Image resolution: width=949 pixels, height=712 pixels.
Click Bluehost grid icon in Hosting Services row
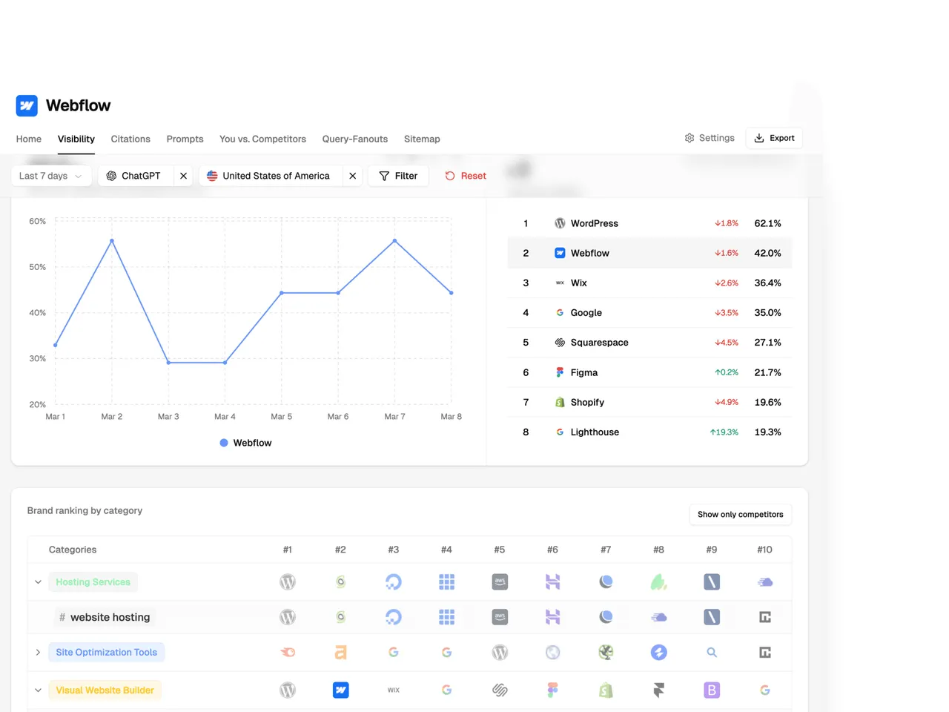[446, 582]
